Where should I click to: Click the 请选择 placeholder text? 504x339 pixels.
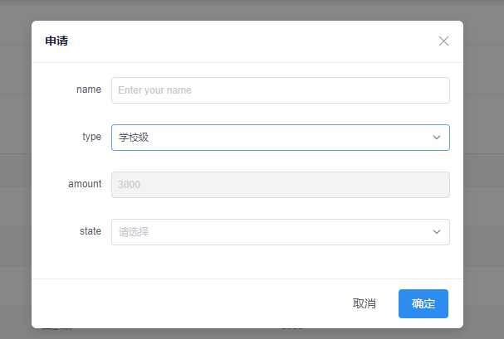pos(134,232)
